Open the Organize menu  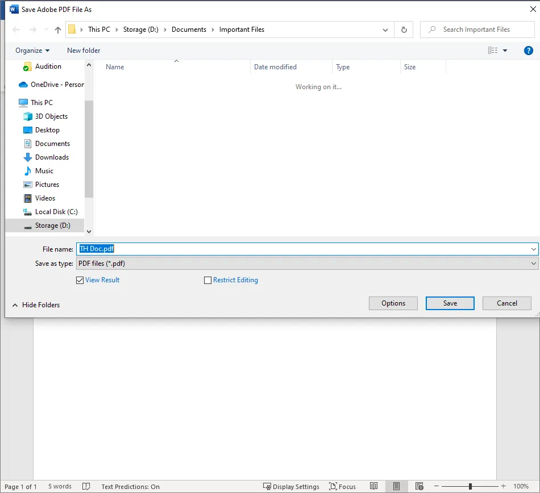(x=32, y=51)
